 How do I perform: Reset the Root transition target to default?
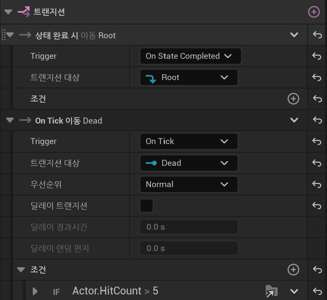pos(317,77)
